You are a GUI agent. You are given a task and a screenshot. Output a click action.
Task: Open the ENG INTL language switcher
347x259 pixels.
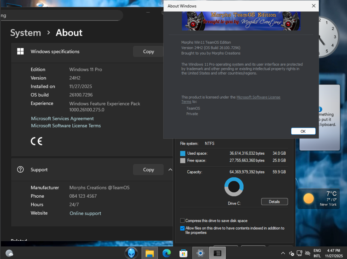(x=317, y=253)
